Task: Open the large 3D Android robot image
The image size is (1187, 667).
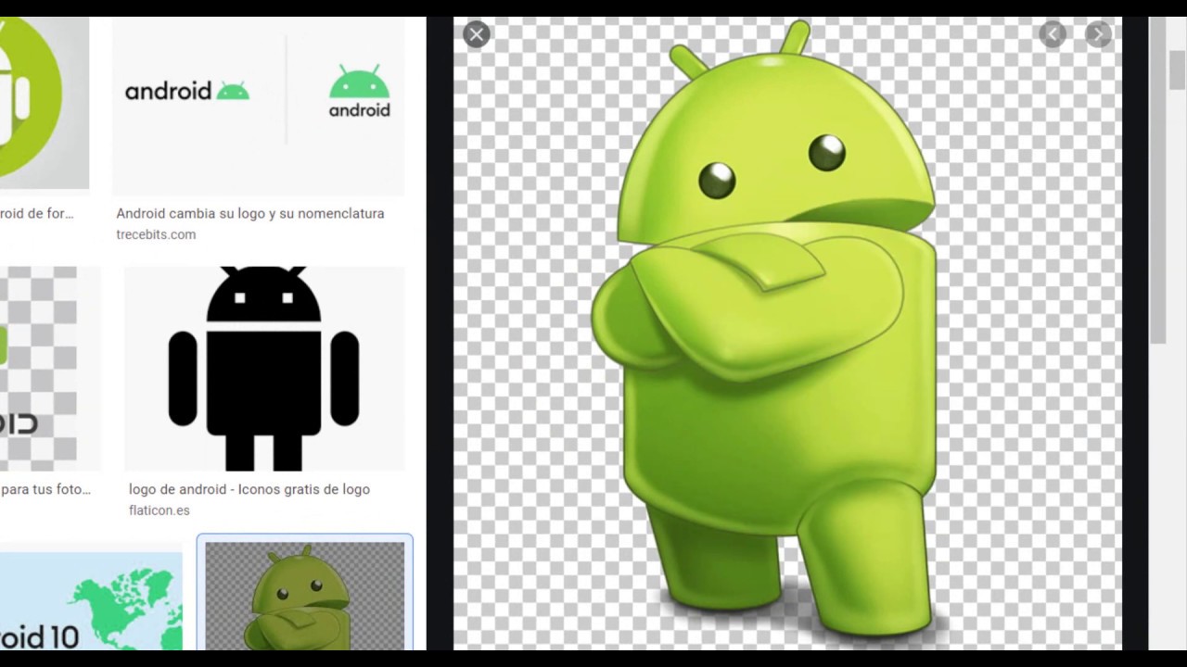Action: pyautogui.click(x=787, y=333)
